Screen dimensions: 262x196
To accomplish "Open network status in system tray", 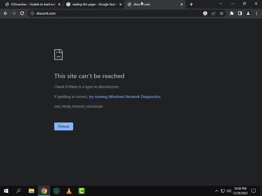I will pos(223,191).
